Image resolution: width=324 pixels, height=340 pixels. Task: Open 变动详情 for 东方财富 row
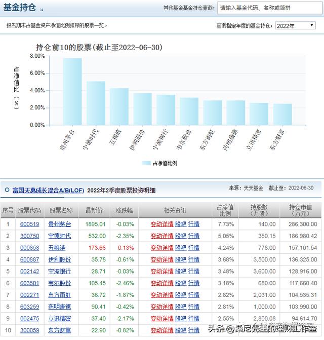tap(162, 330)
